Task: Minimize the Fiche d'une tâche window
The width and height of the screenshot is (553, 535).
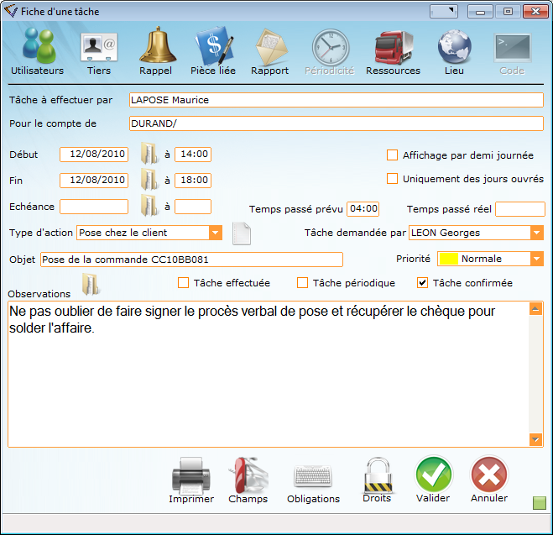Action: coord(480,11)
